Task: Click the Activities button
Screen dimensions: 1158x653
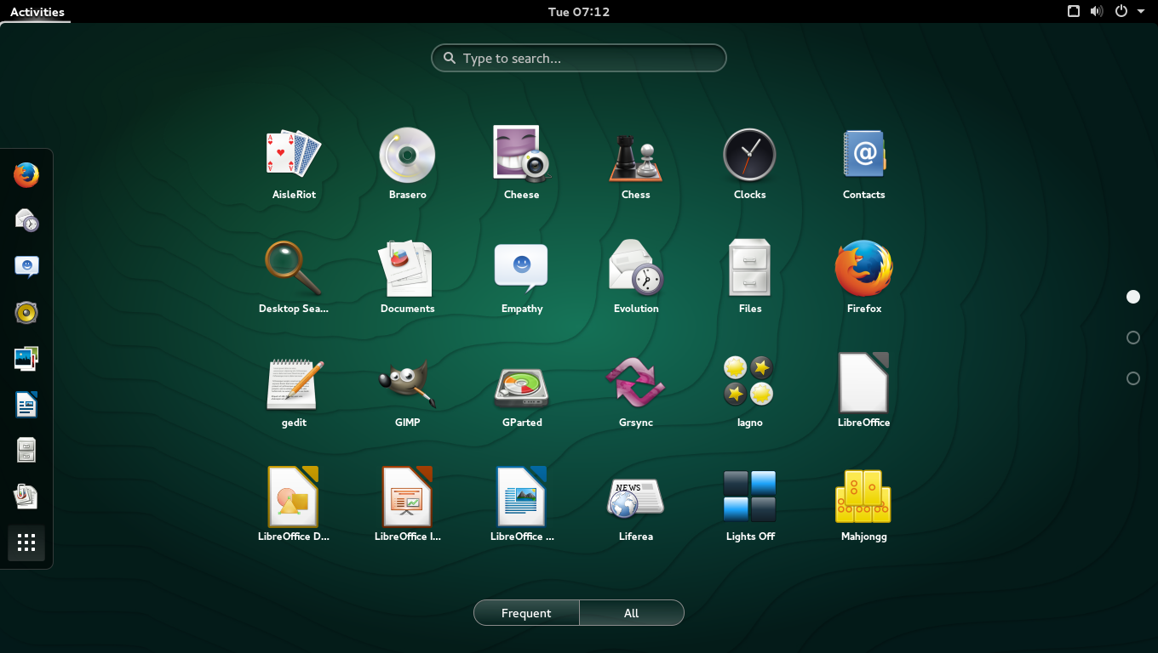Action: [37, 12]
